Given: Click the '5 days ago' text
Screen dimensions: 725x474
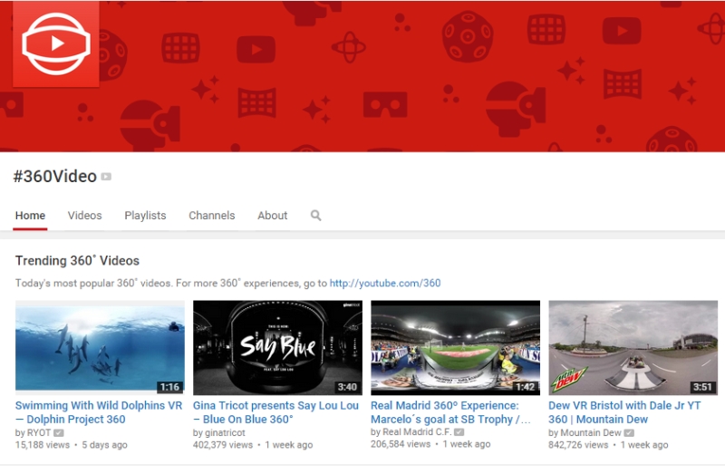Looking at the screenshot, I should 104,445.
